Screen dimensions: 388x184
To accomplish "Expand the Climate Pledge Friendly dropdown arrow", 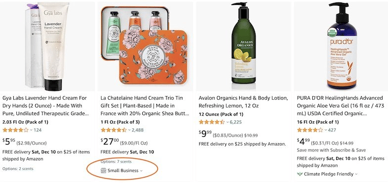I will point(356,174).
